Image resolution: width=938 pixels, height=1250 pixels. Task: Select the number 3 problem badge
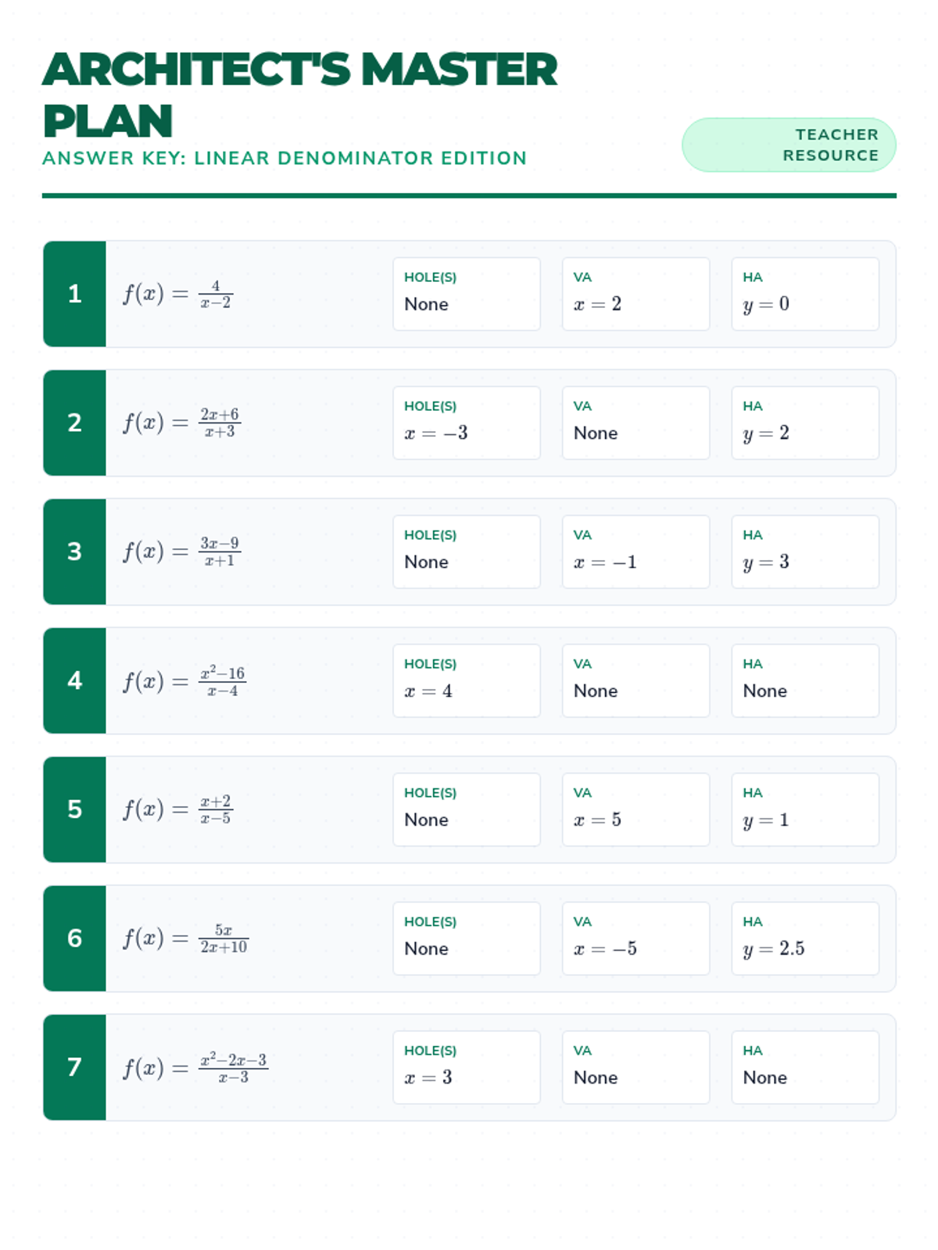point(74,552)
